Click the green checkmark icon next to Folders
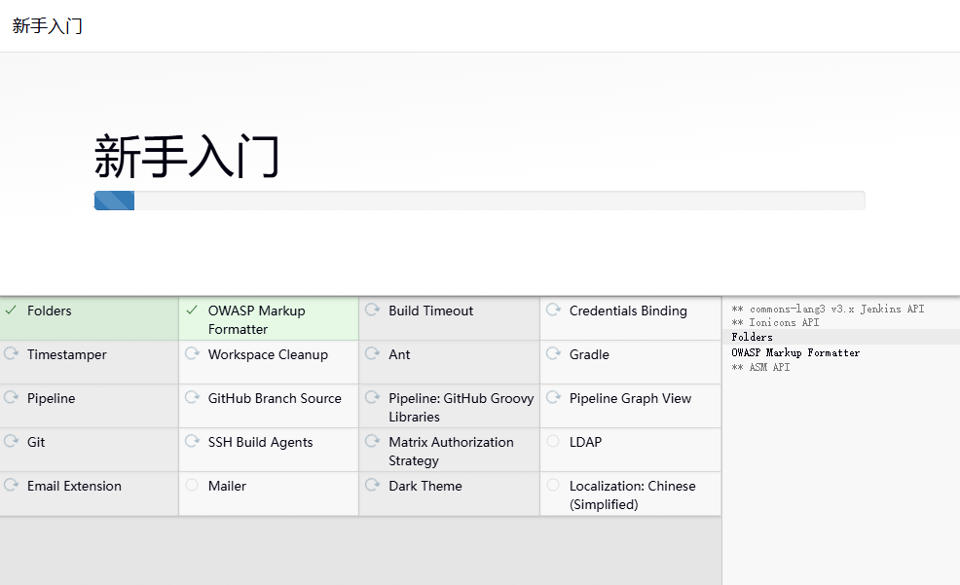 click(x=11, y=311)
